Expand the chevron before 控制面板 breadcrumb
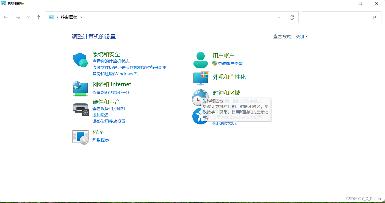The image size is (385, 203). (57, 17)
